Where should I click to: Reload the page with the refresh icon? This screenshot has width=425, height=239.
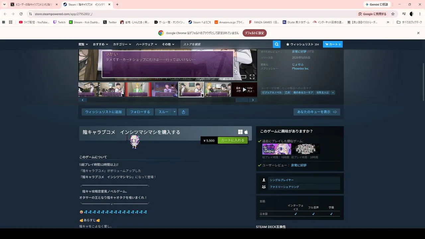pyautogui.click(x=21, y=14)
